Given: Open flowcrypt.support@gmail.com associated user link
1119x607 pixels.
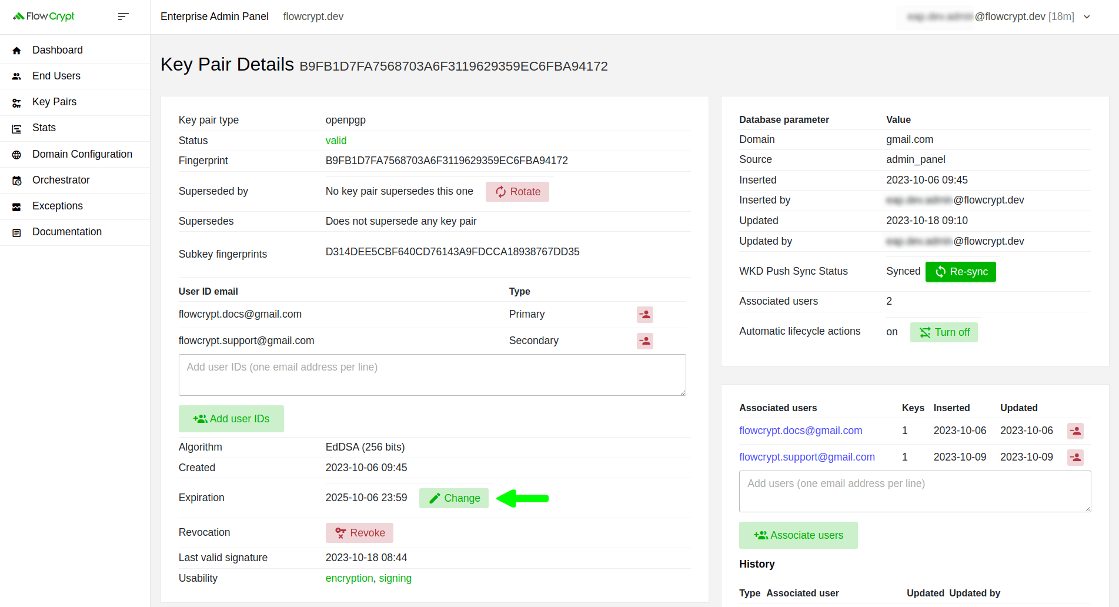Looking at the screenshot, I should 807,457.
